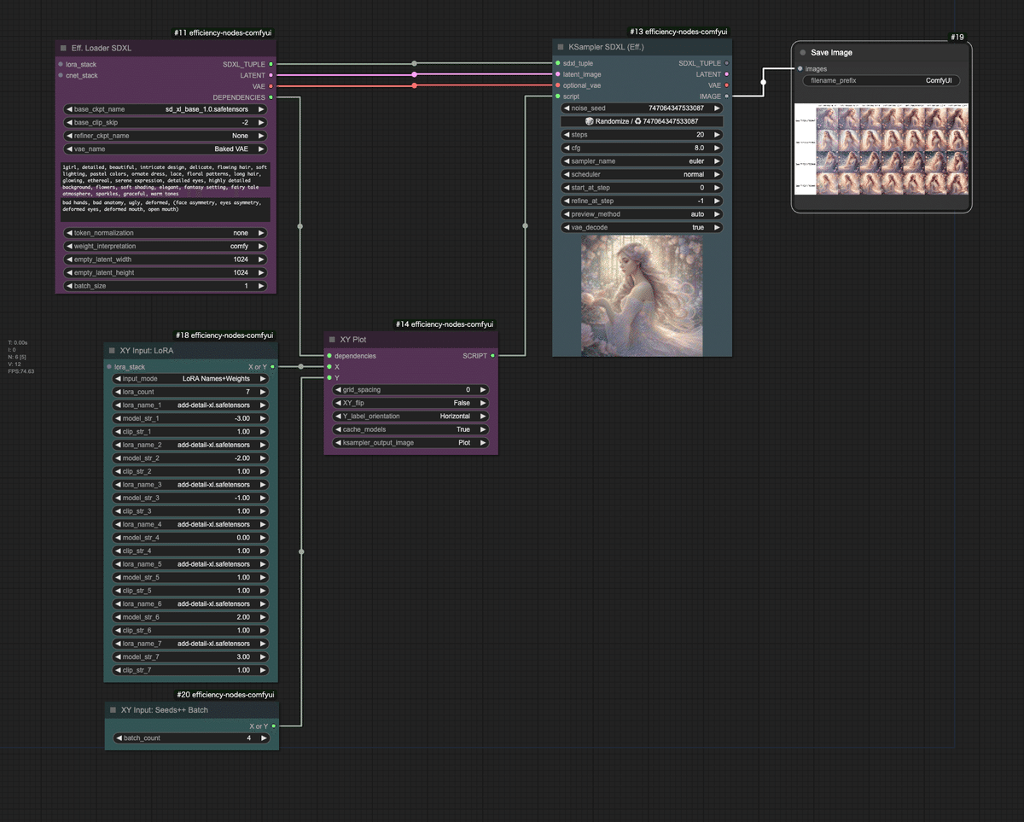Click the sdxl_tuple input port on KSampler
This screenshot has height=822, width=1024.
point(557,63)
